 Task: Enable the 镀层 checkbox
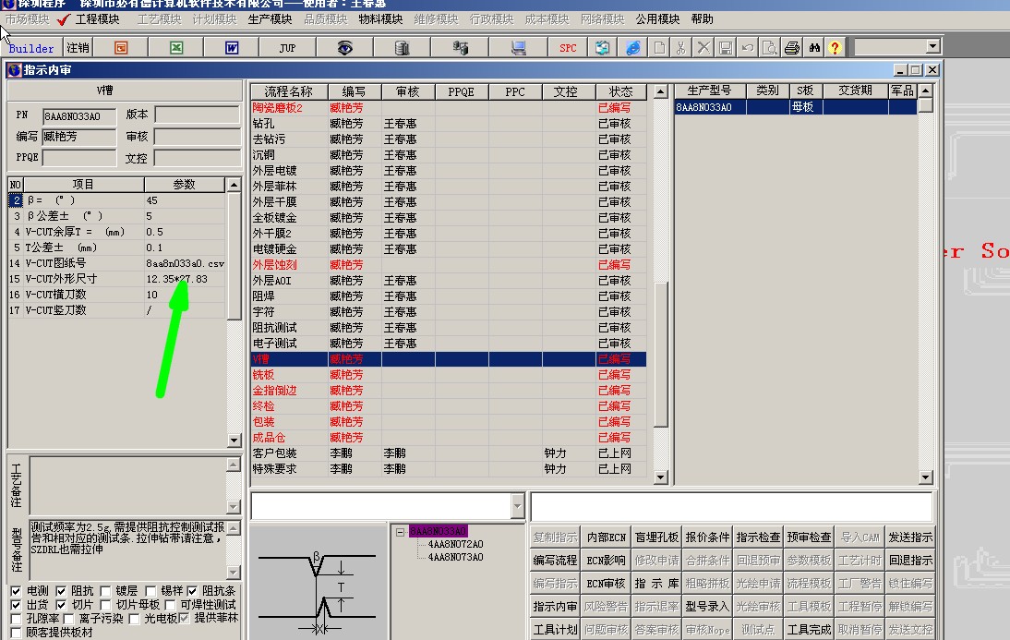tap(105, 591)
